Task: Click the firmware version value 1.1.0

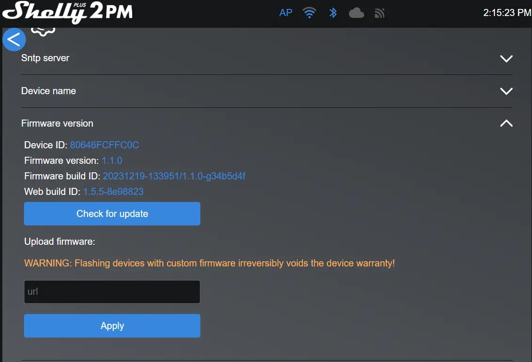Action: point(112,161)
